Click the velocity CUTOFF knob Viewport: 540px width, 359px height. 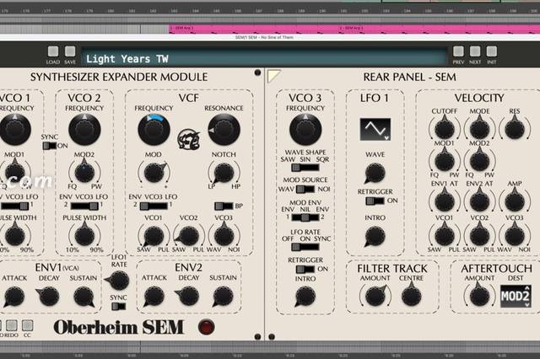445,128
